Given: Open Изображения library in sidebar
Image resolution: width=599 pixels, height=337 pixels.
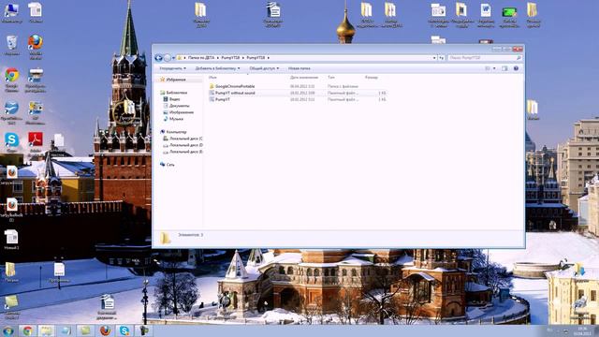Looking at the screenshot, I should 181,112.
